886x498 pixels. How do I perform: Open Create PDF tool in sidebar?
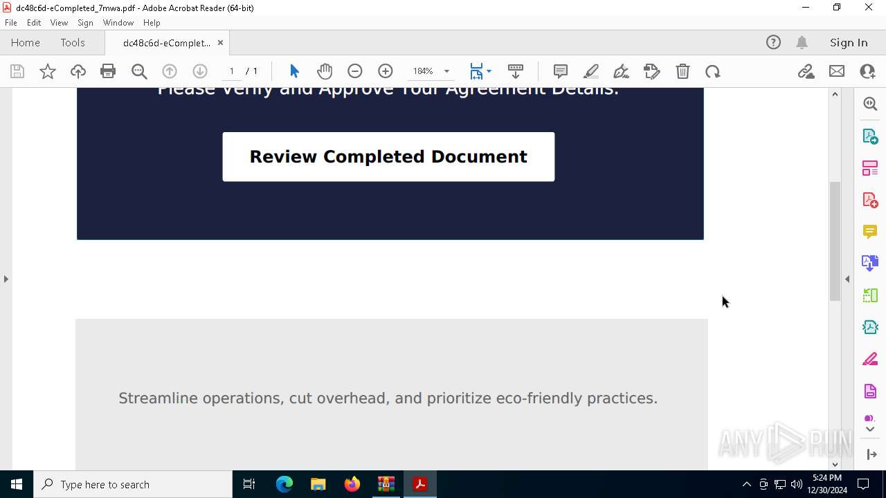click(x=870, y=200)
